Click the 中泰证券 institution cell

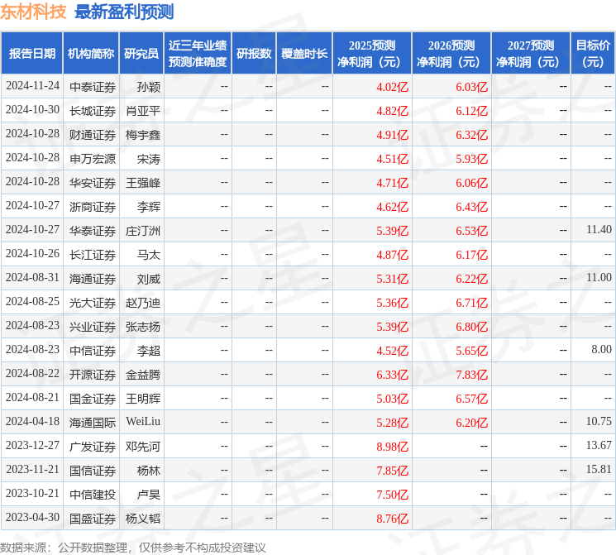pyautogui.click(x=93, y=87)
